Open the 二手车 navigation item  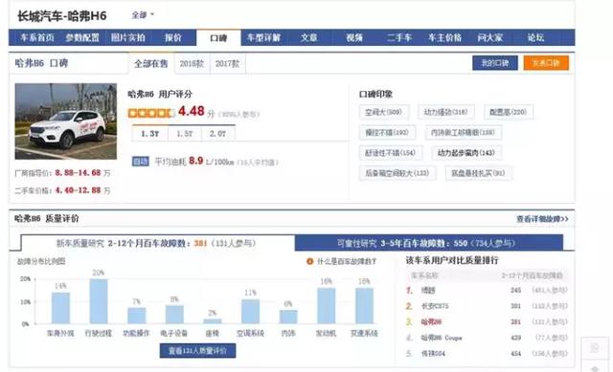[x=399, y=37]
